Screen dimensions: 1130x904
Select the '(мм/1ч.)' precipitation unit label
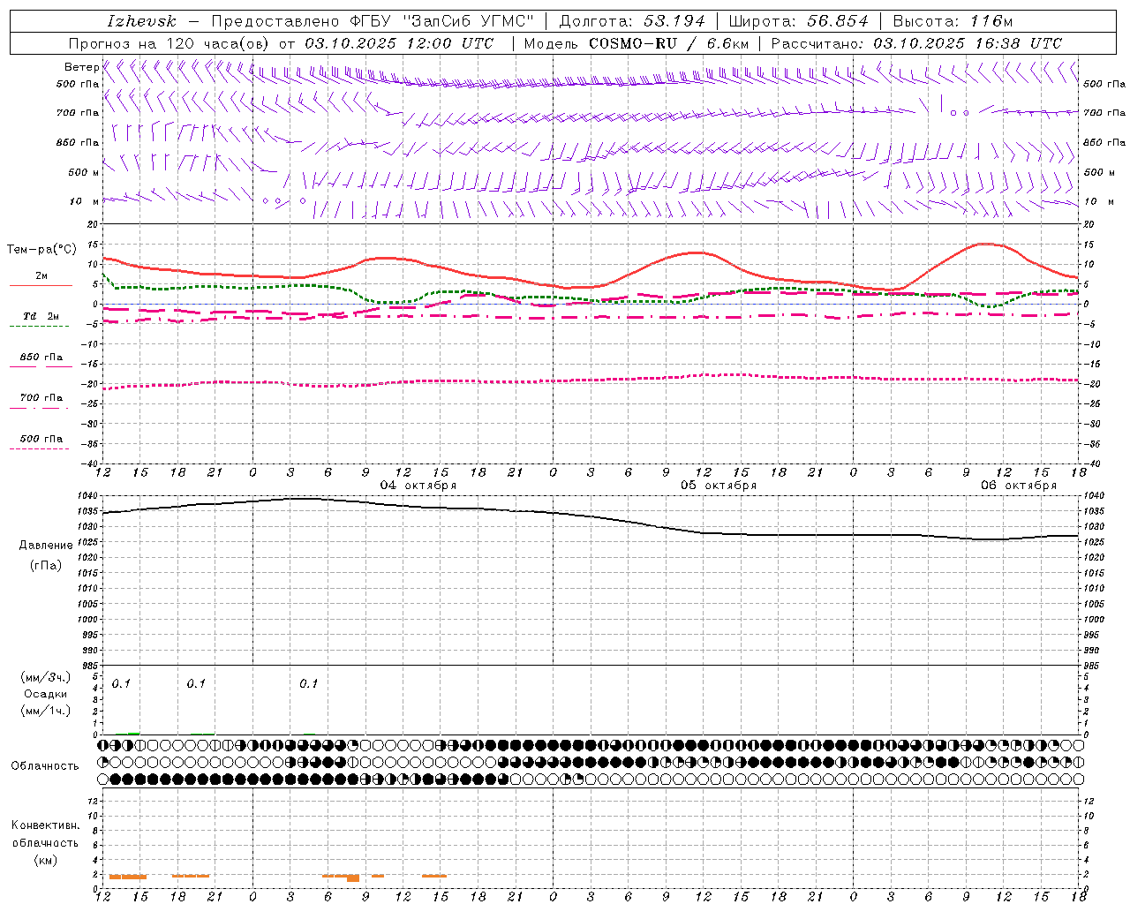tap(46, 711)
